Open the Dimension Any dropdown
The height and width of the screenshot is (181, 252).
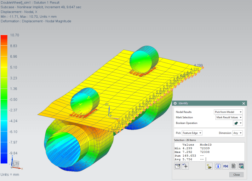pyautogui.click(x=238, y=133)
